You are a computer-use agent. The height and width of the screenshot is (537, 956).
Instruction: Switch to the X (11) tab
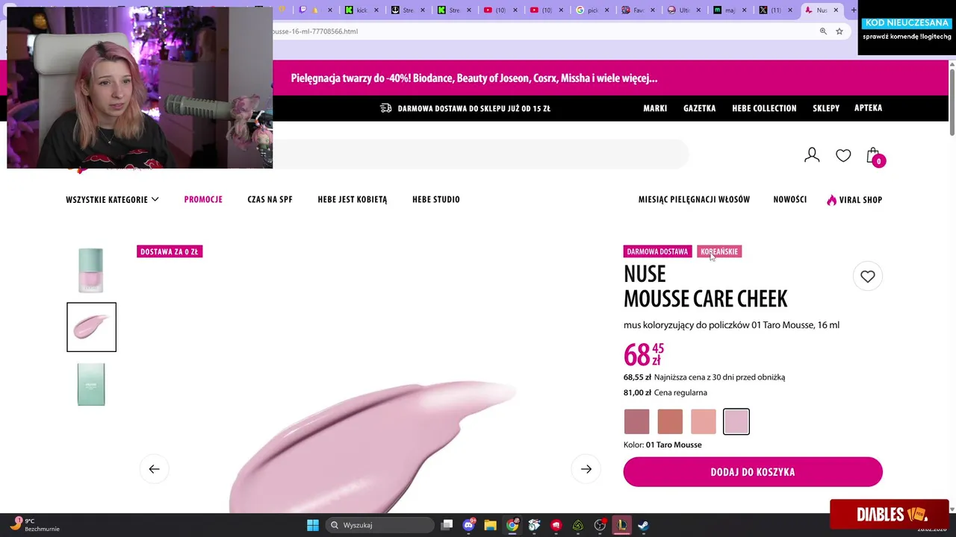click(x=775, y=10)
